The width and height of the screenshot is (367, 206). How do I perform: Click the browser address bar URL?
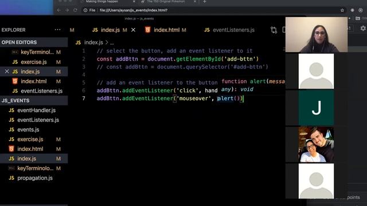tap(134, 10)
